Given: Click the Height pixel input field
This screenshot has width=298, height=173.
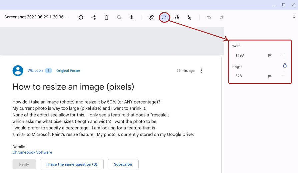Looking at the screenshot, I should 250,76.
